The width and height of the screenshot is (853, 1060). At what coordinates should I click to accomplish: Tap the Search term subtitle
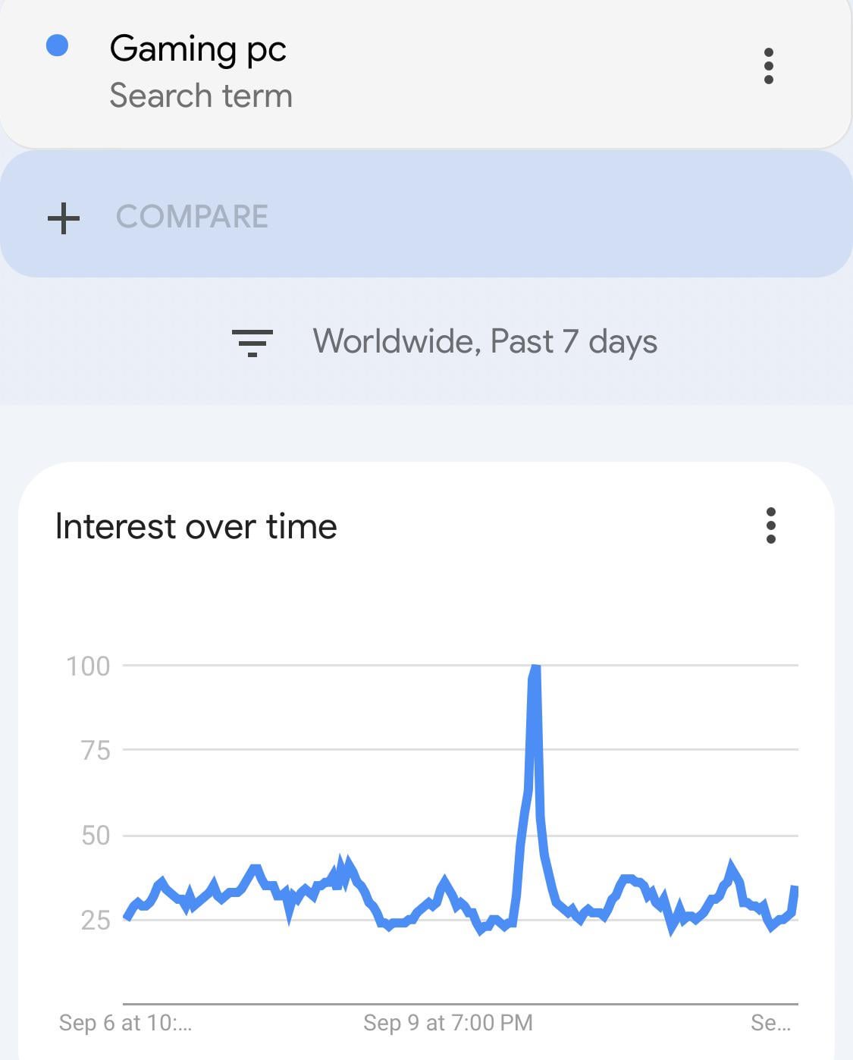tap(201, 96)
